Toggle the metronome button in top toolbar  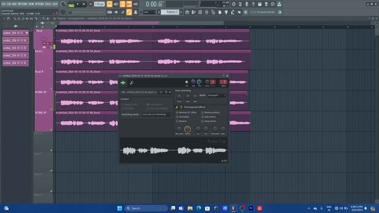pyautogui.click(x=110, y=4)
